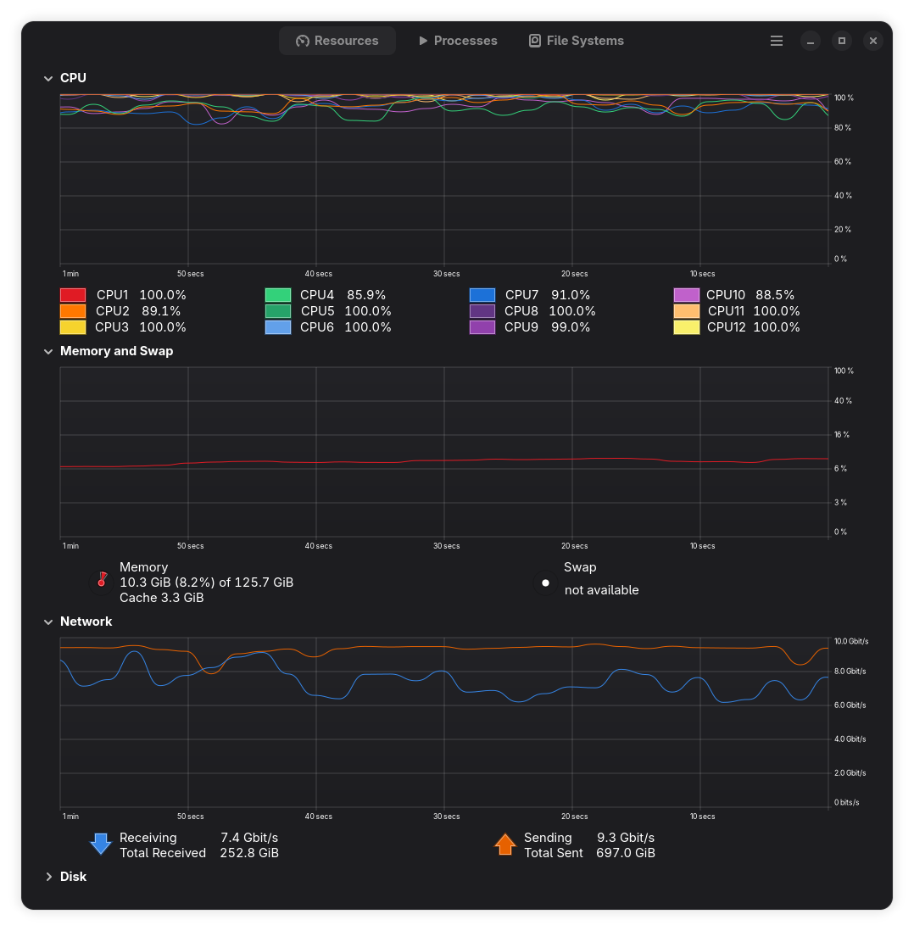Pick CPU3 yellow color swatch
This screenshot has height=931, width=914.
[x=73, y=327]
